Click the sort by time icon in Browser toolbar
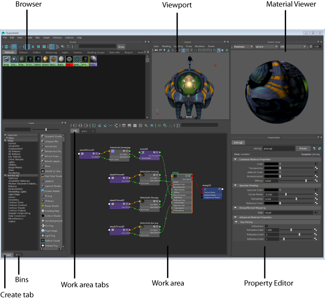The width and height of the screenshot is (325, 299). click(63, 47)
